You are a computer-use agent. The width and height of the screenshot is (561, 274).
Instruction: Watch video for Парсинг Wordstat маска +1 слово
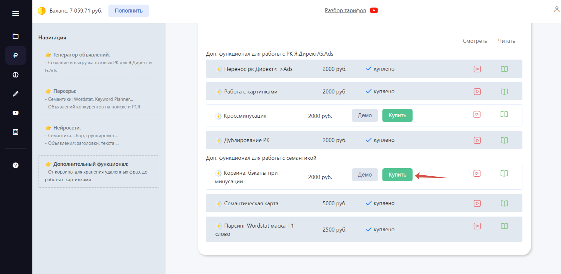point(477,226)
